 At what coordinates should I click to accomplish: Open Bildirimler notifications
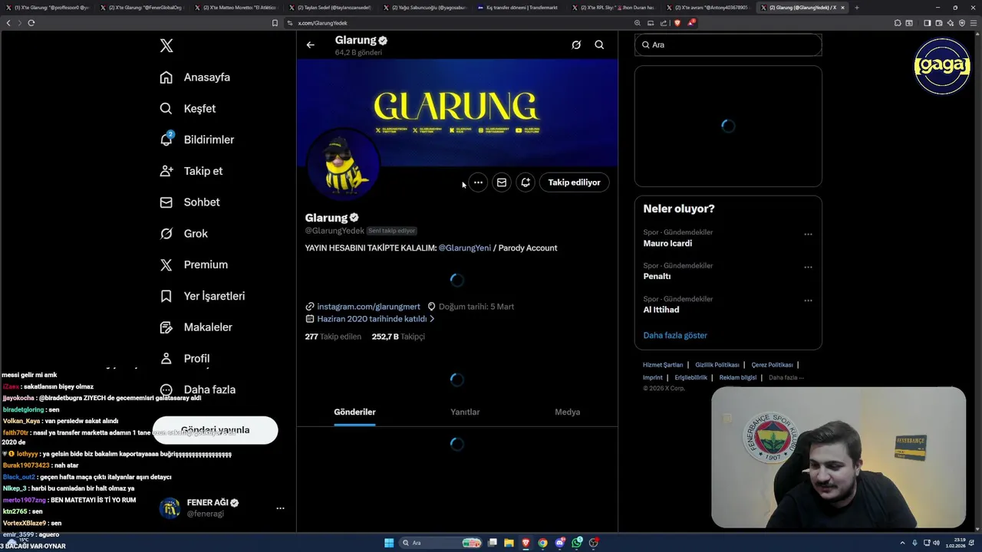point(196,140)
